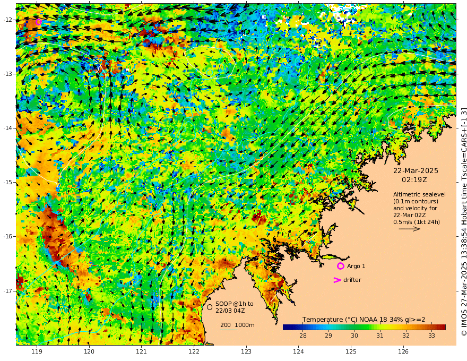Click the "SOOP @1h to" legend text
The height and width of the screenshot is (361, 467).
point(235,304)
